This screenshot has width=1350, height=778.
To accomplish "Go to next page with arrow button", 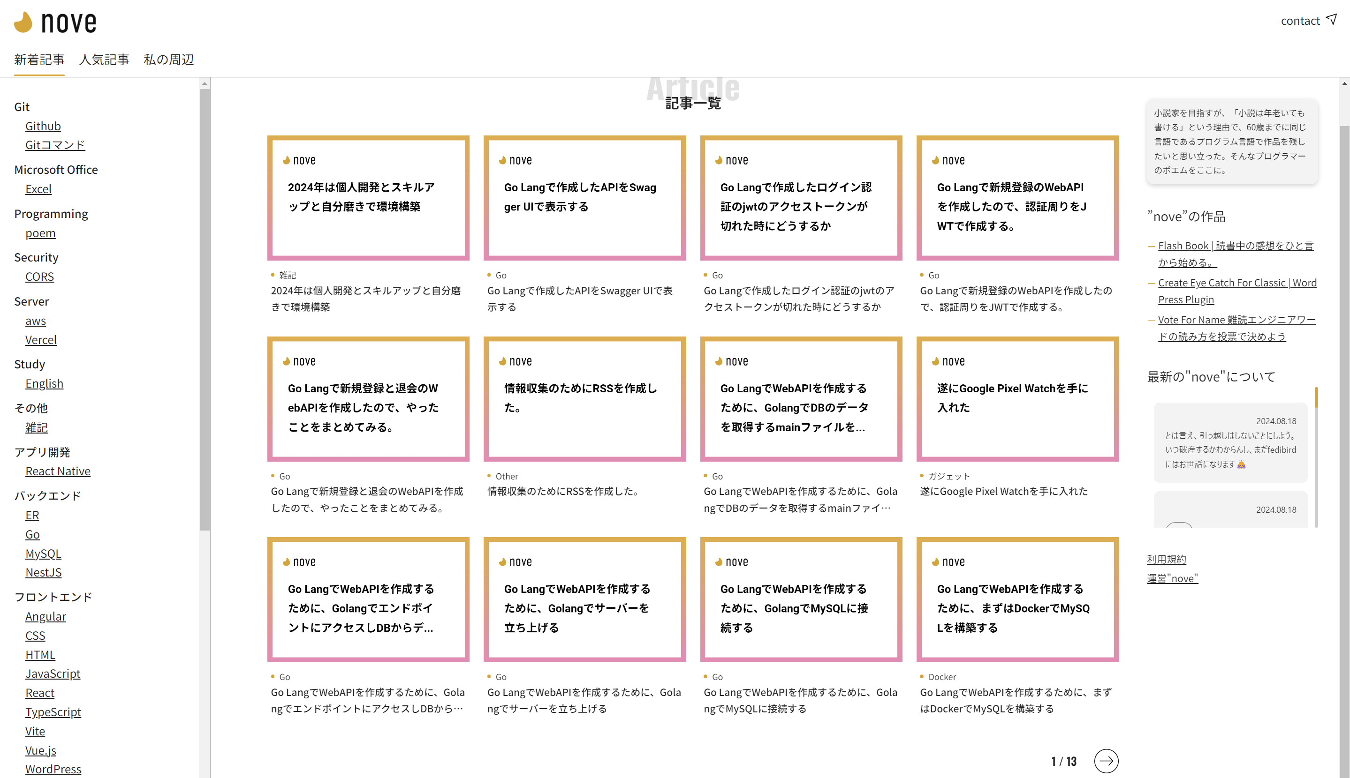I will point(1106,761).
